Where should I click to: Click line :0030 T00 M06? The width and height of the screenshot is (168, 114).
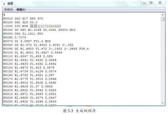(x=16, y=26)
